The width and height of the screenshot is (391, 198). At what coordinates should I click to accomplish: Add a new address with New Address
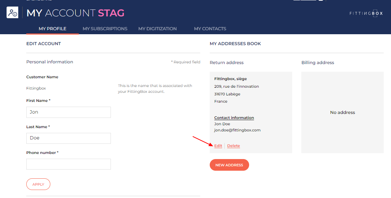229,165
